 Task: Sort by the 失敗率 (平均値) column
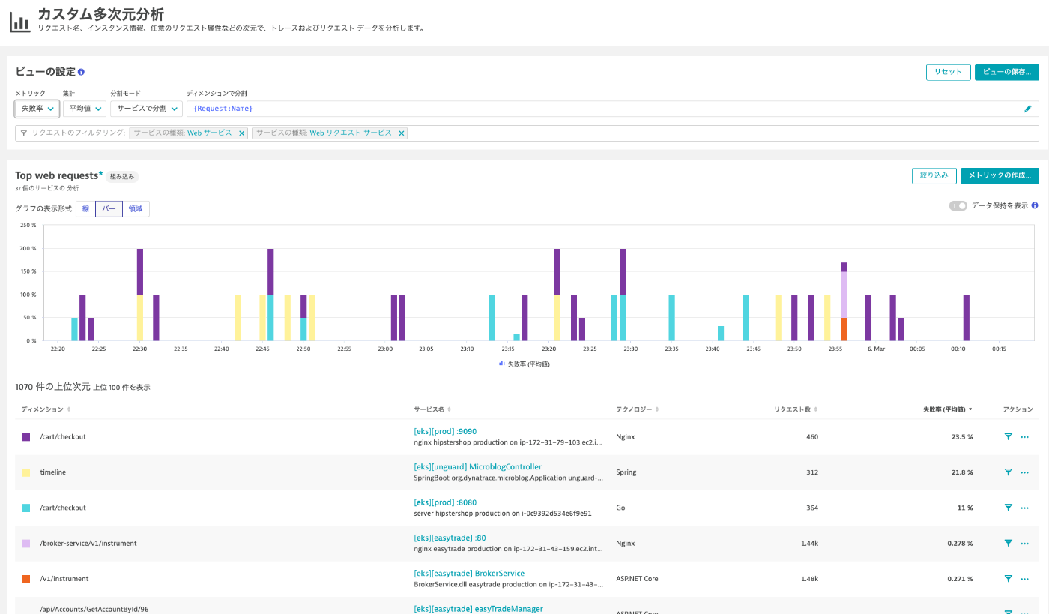tap(948, 409)
